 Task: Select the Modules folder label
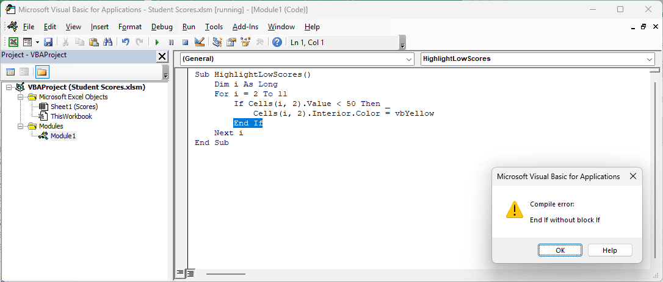pyautogui.click(x=51, y=126)
